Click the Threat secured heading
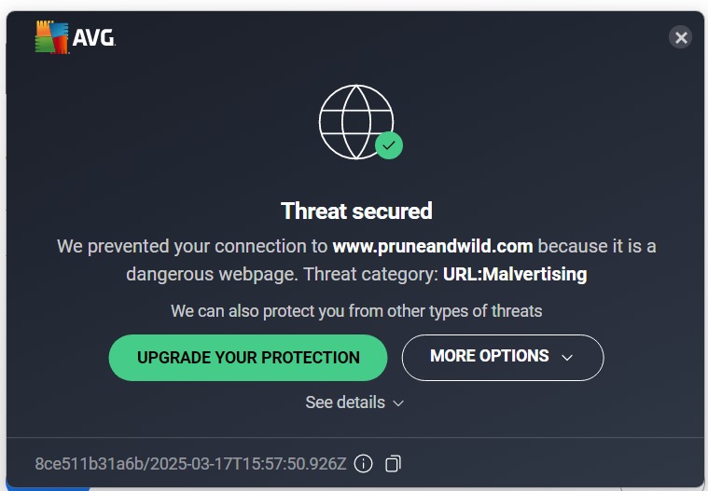 [x=356, y=211]
